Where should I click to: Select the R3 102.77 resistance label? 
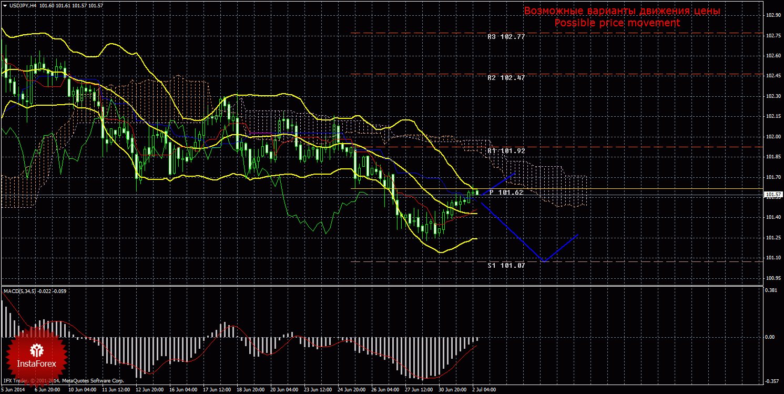click(x=506, y=37)
